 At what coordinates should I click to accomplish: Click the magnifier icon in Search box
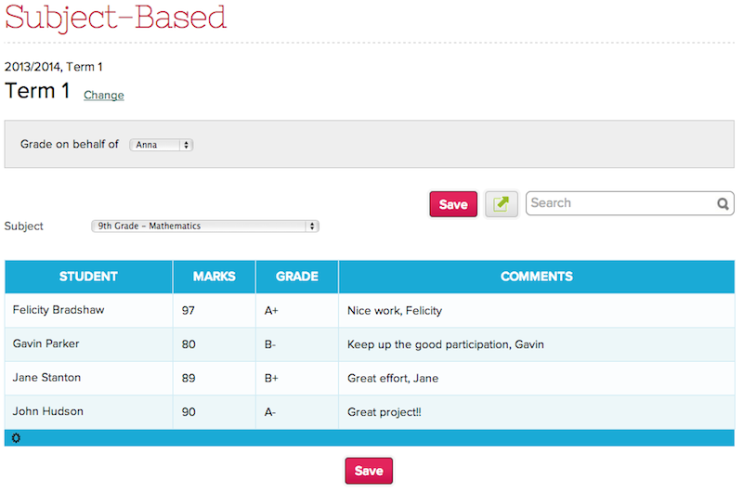pos(723,203)
